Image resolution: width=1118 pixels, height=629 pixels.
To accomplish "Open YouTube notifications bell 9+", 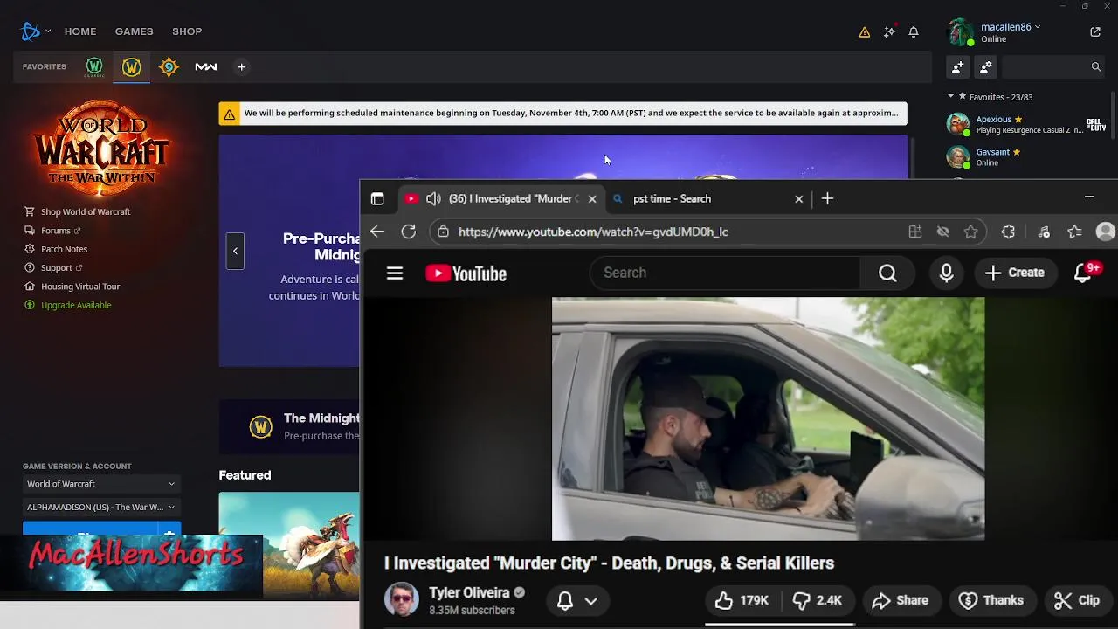I will point(1084,273).
